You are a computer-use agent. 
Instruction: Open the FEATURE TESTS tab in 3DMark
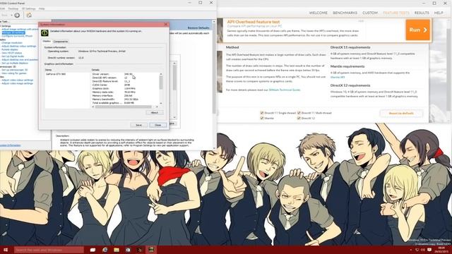[x=396, y=13]
